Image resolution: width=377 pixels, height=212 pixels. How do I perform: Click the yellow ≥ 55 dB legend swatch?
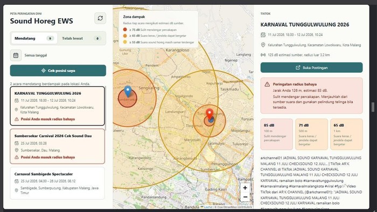point(125,42)
